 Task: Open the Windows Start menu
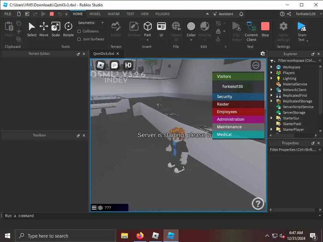click(8, 236)
